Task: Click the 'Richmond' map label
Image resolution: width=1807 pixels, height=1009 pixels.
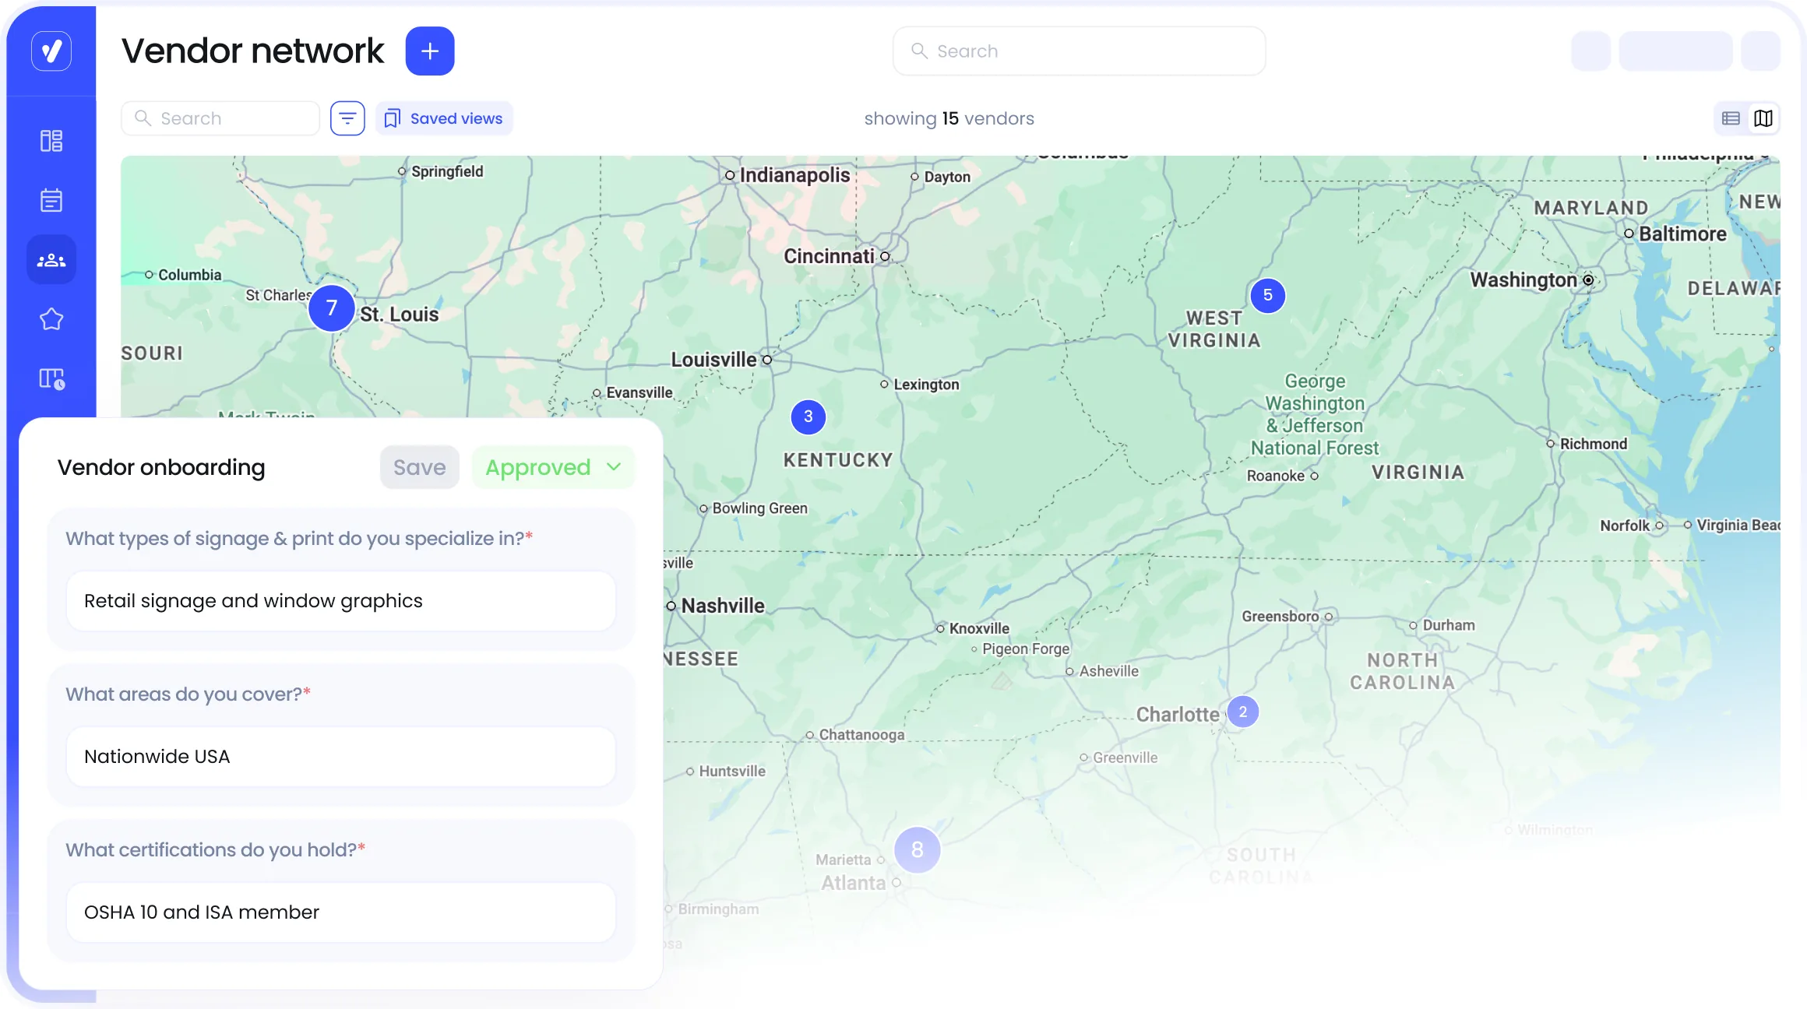Action: (x=1594, y=444)
